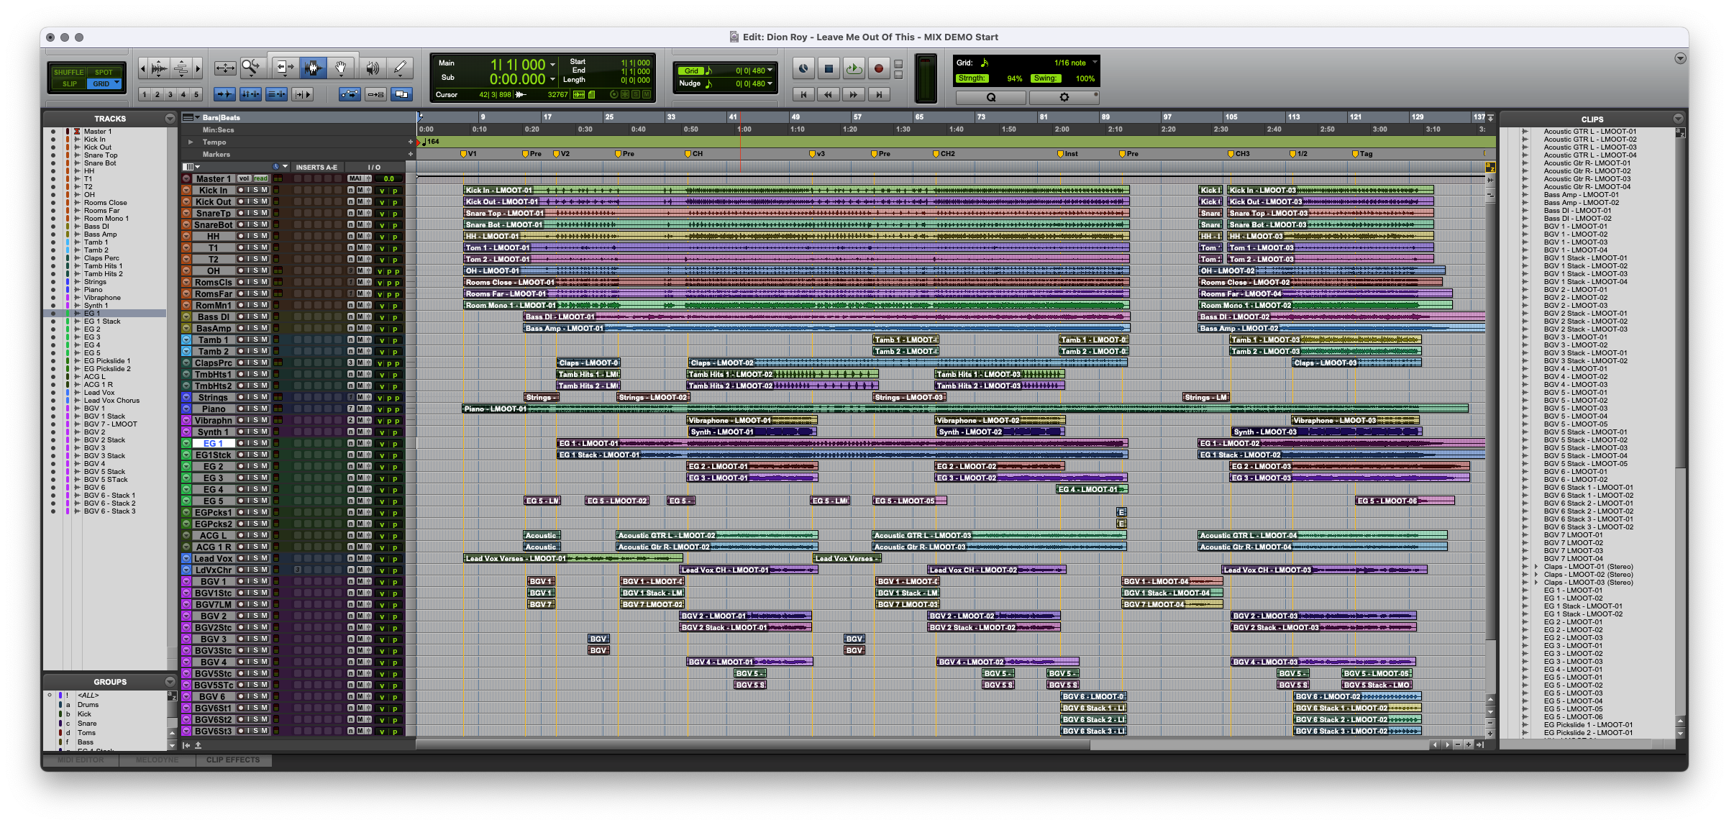
Task: Toggle the Strngth option in the quantize panel
Action: (973, 78)
